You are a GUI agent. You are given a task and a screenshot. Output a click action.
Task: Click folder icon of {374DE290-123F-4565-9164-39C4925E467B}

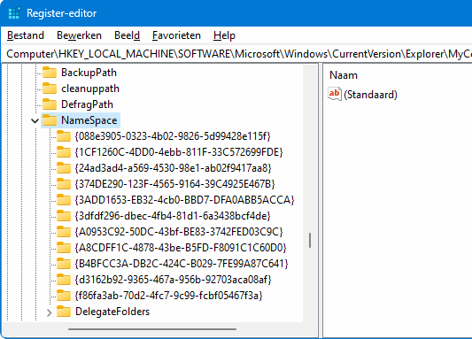64,184
